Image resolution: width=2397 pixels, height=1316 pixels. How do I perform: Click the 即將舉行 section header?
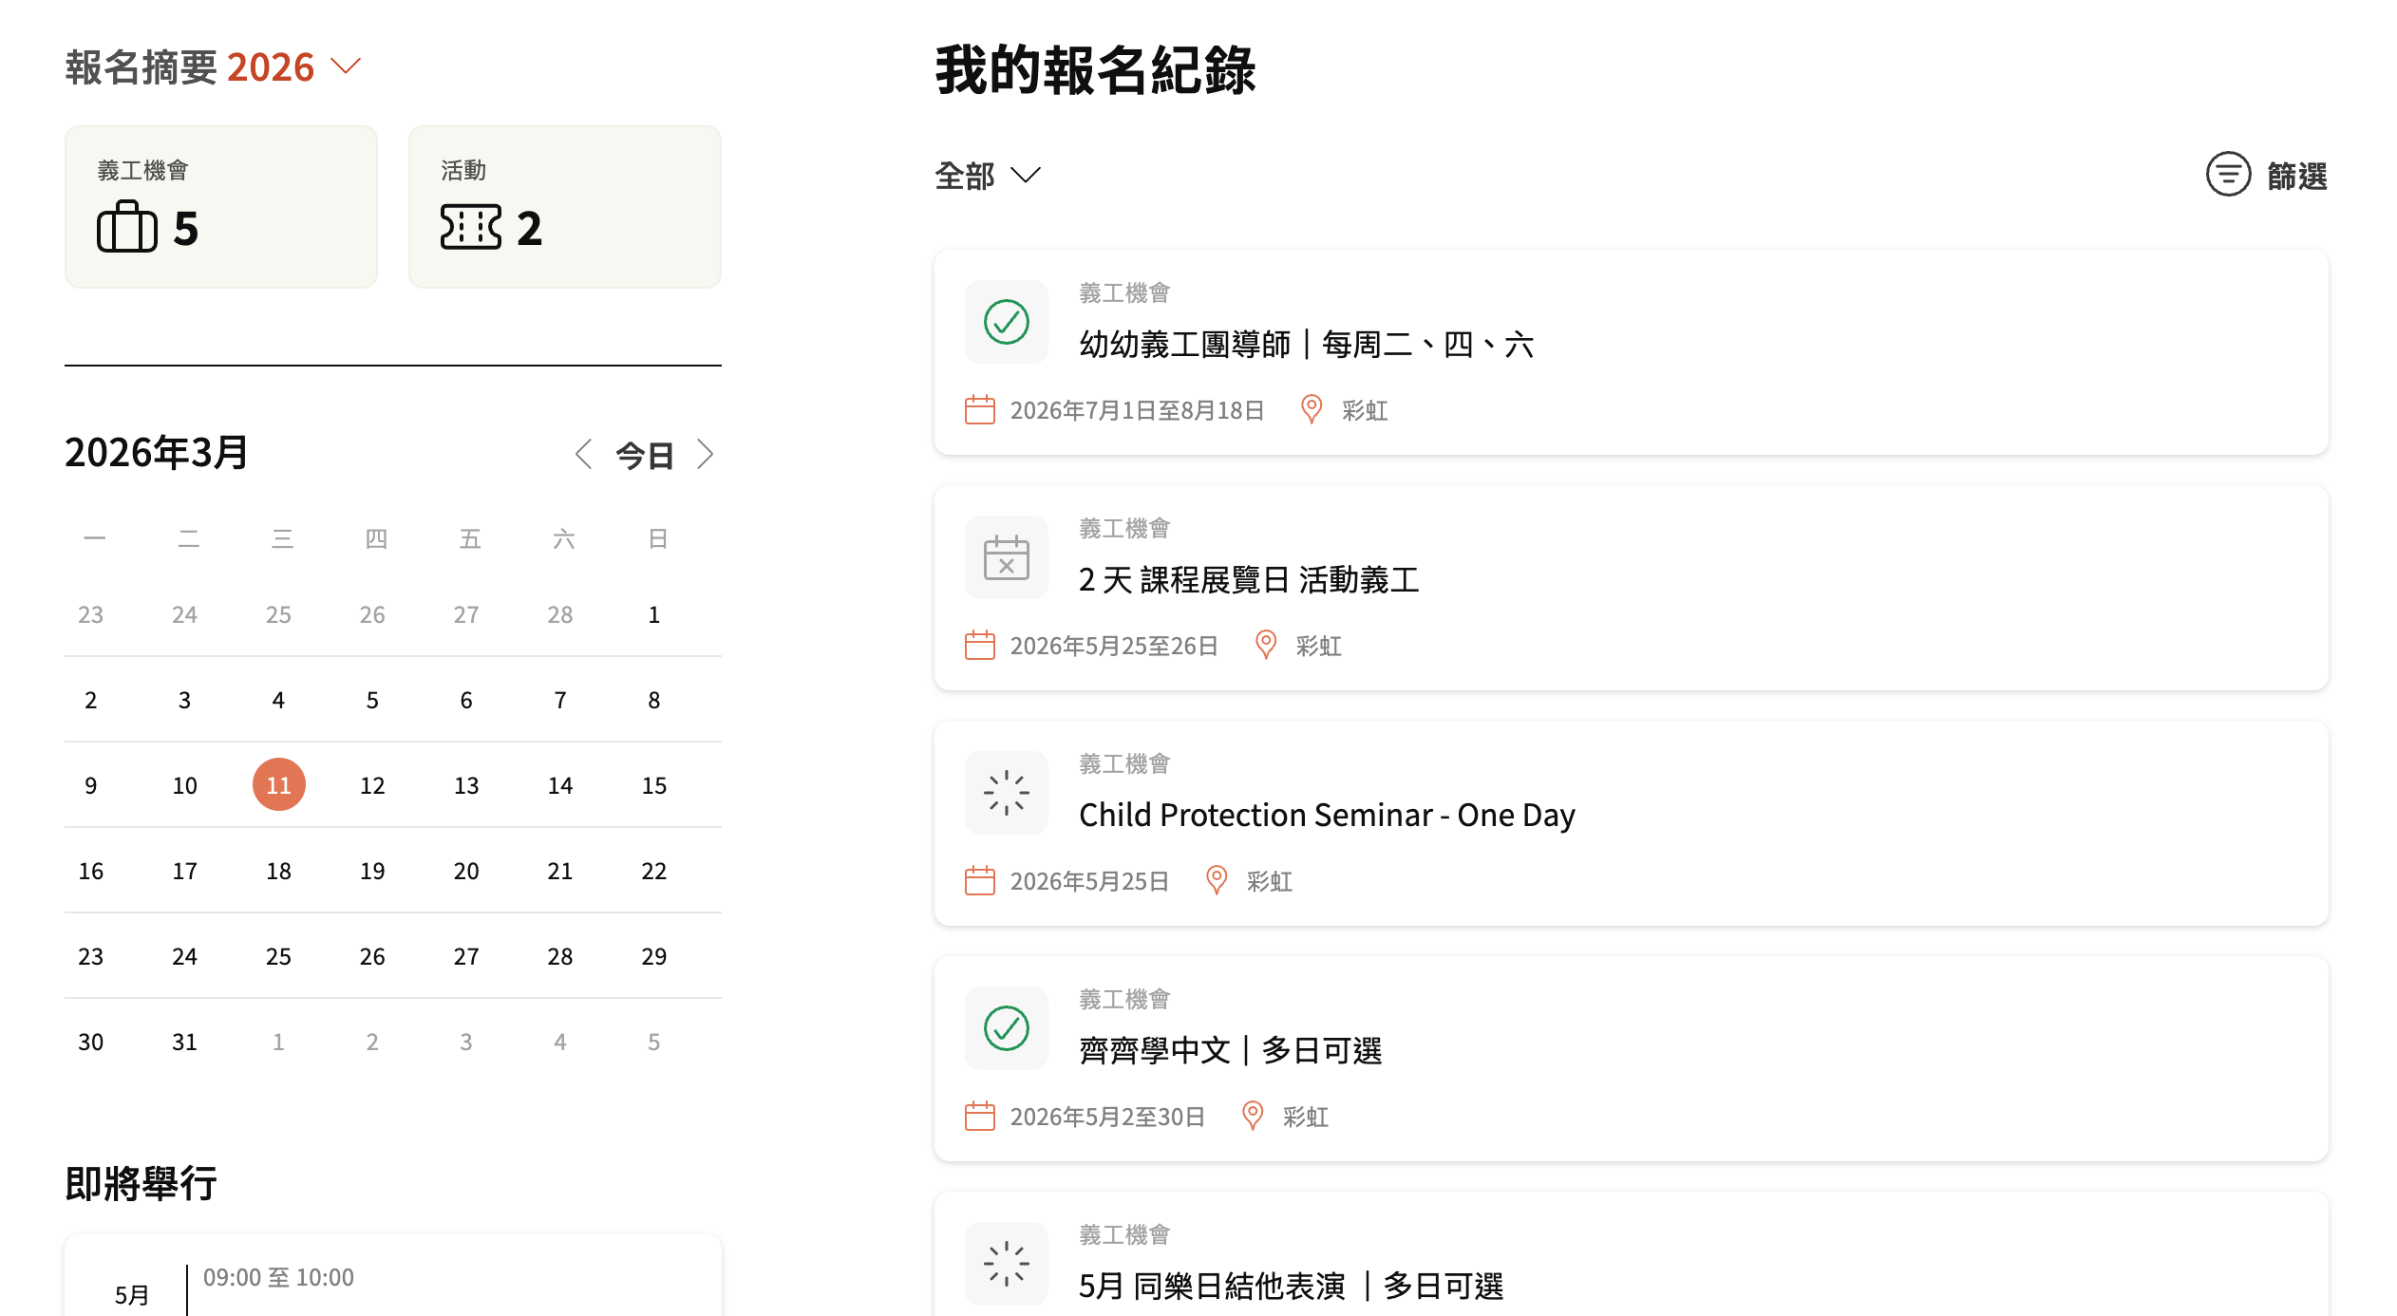[x=141, y=1184]
